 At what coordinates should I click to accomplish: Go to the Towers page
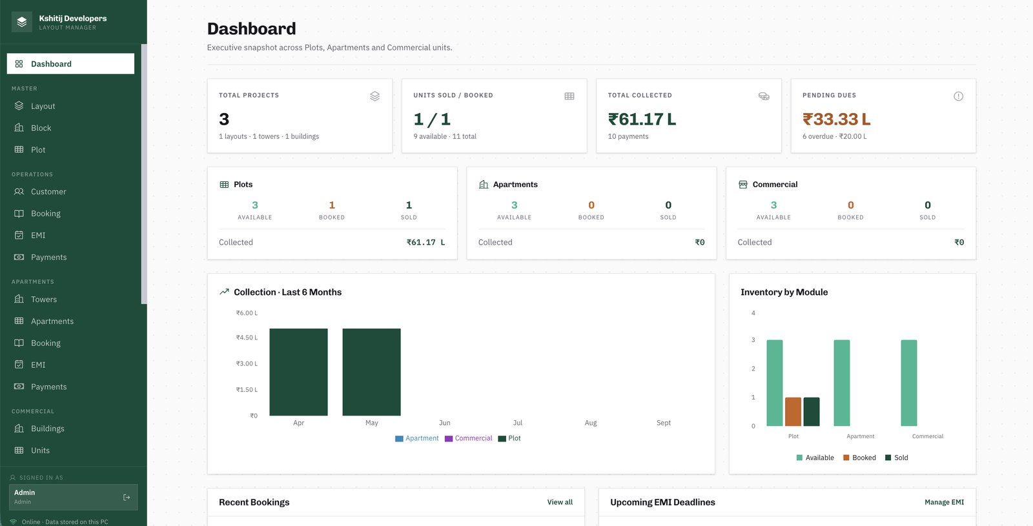(70, 299)
